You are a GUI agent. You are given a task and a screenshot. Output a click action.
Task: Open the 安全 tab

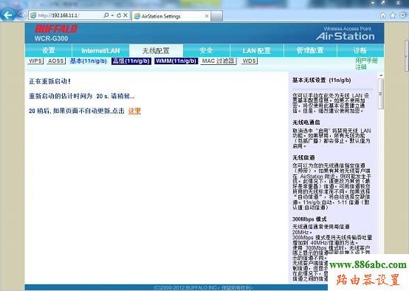click(x=206, y=51)
